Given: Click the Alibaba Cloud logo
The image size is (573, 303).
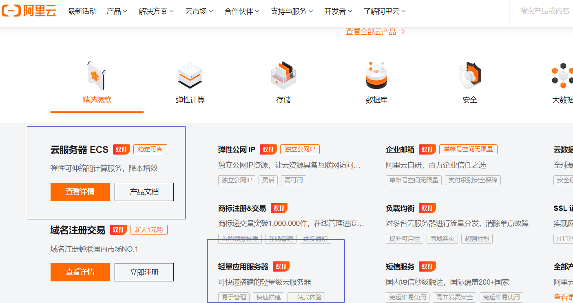Looking at the screenshot, I should click(29, 11).
